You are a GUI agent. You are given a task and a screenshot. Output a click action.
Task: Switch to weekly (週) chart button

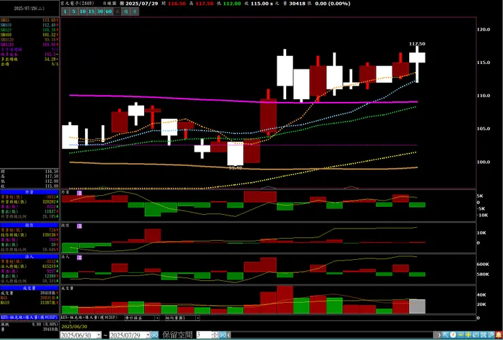coord(126,12)
